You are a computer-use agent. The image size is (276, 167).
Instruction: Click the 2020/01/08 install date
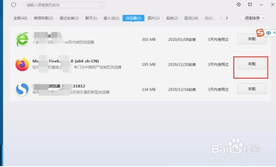point(182,39)
